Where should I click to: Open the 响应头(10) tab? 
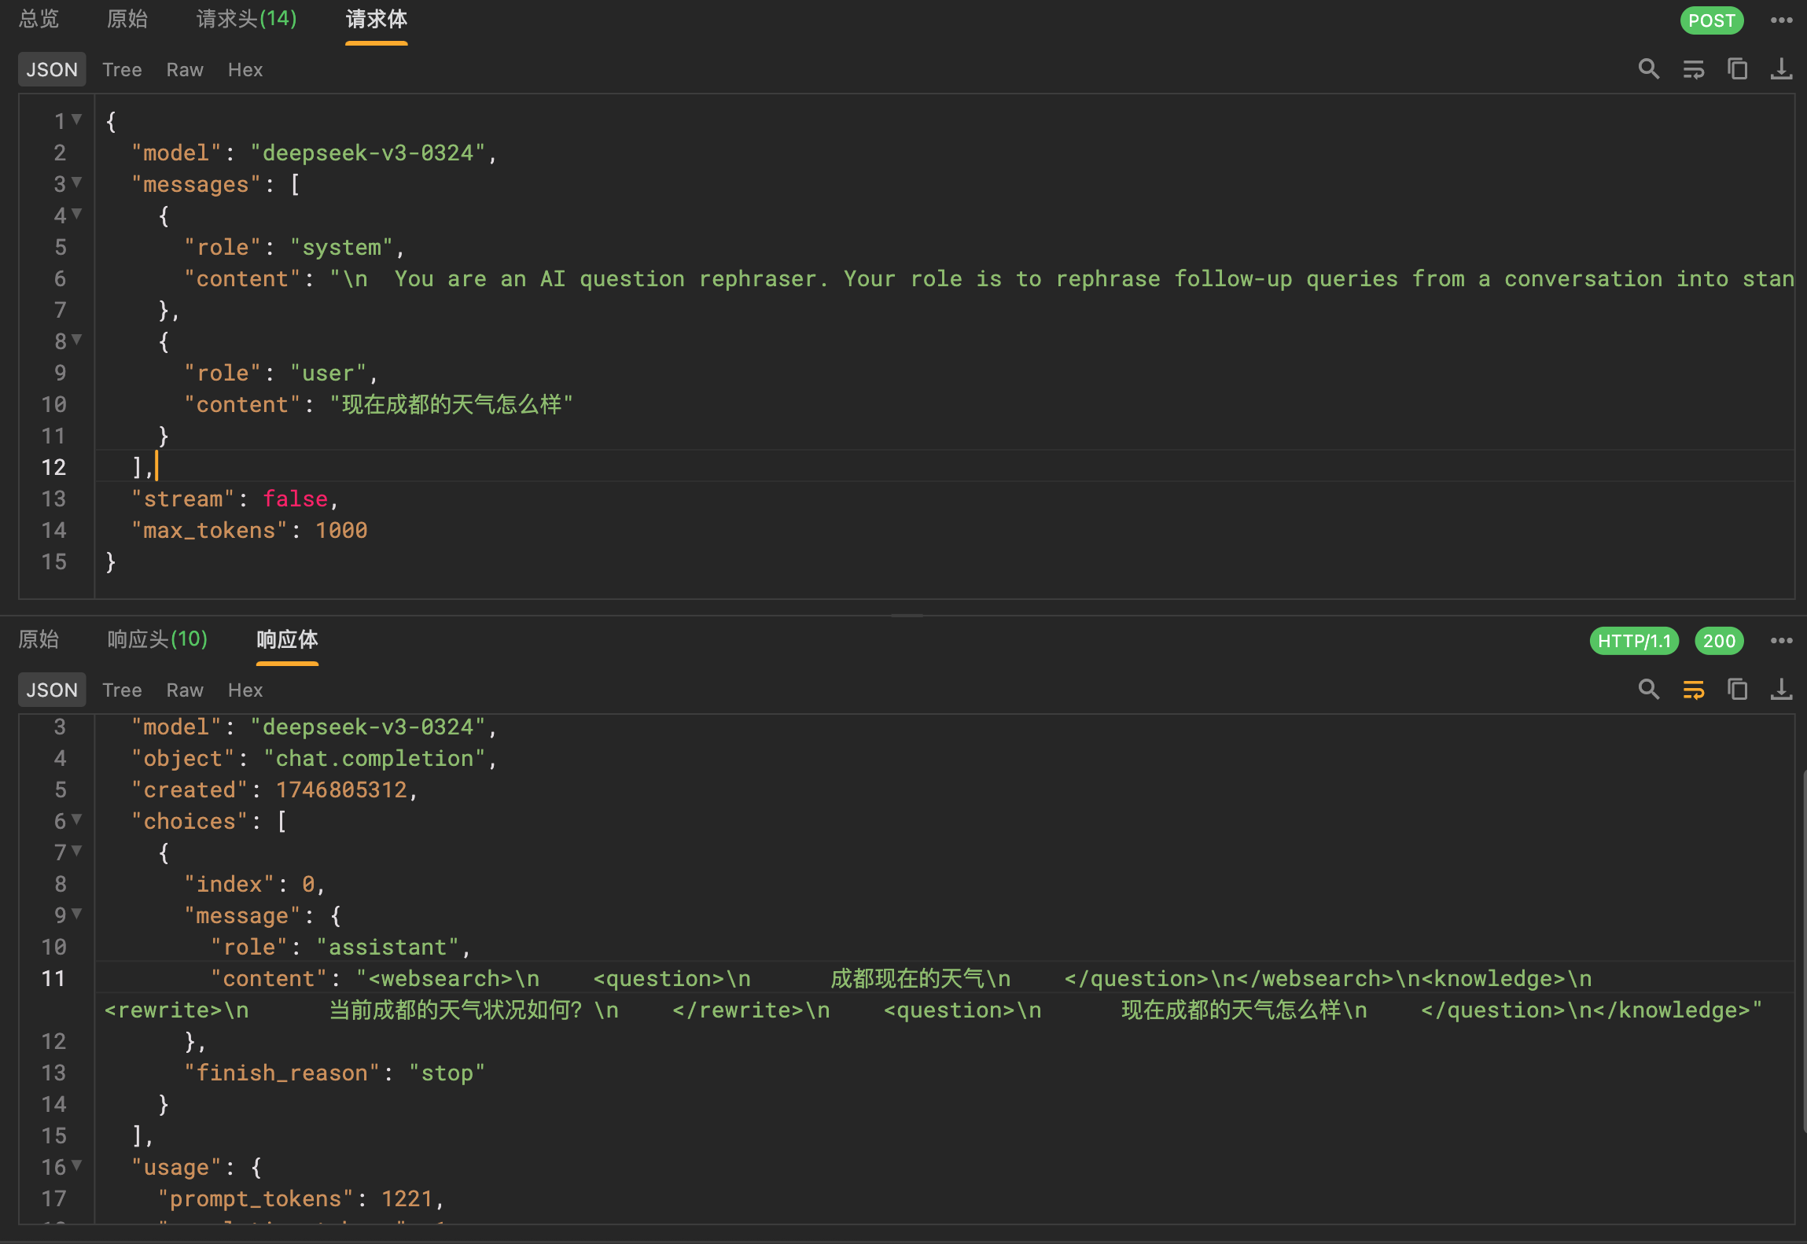[x=157, y=639]
